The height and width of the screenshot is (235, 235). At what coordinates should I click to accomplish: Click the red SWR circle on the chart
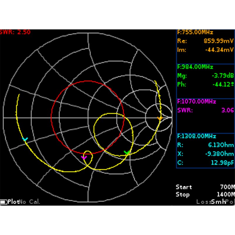pos(51,117)
